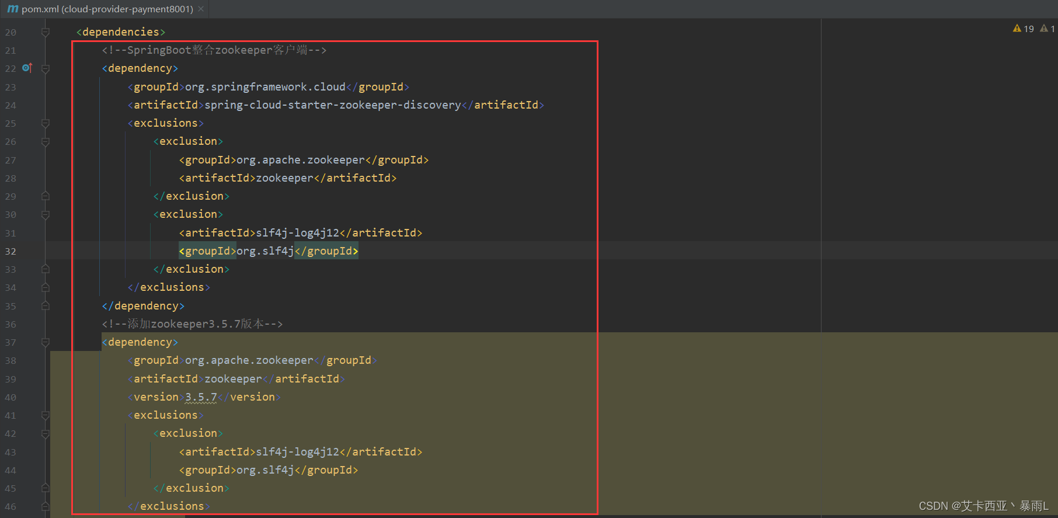Click fold end marker at line 33
Screen dimensions: 1058x518
pyautogui.click(x=46, y=269)
